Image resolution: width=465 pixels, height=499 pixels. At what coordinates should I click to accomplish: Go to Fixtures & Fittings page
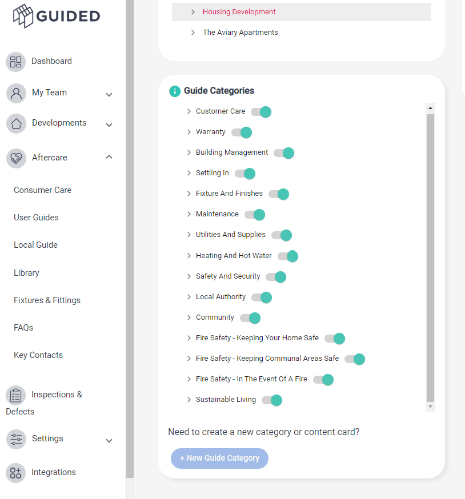tap(47, 300)
